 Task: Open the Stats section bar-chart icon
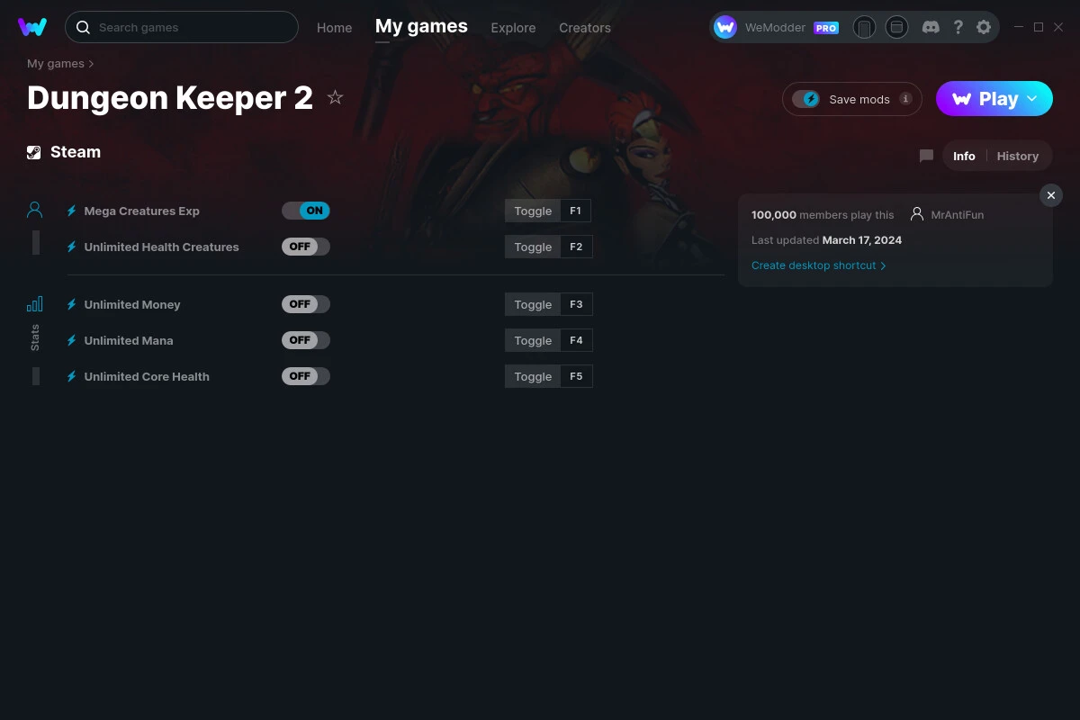(x=34, y=304)
